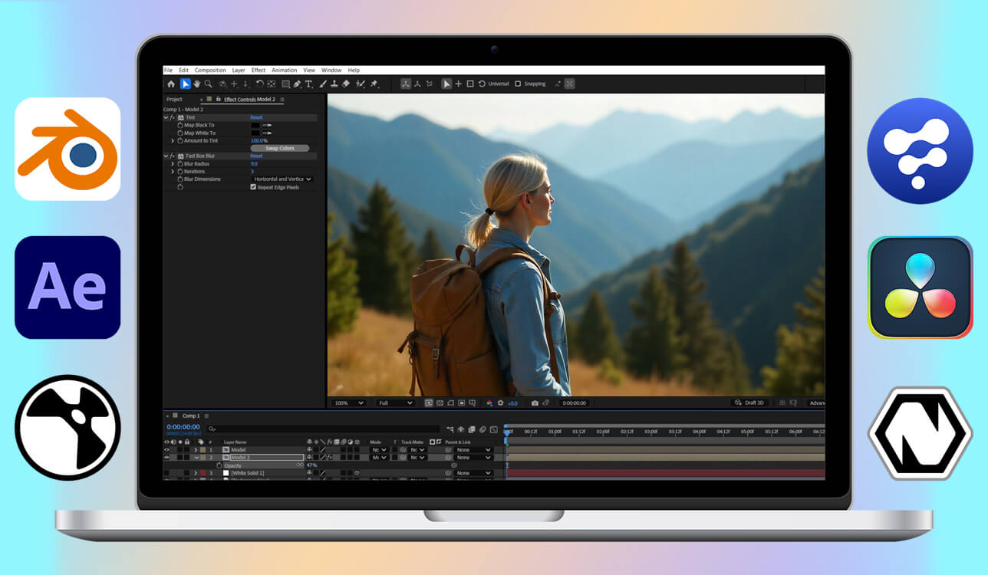
Task: Click Reset for the Fast Box Blur effect
Action: 256,156
